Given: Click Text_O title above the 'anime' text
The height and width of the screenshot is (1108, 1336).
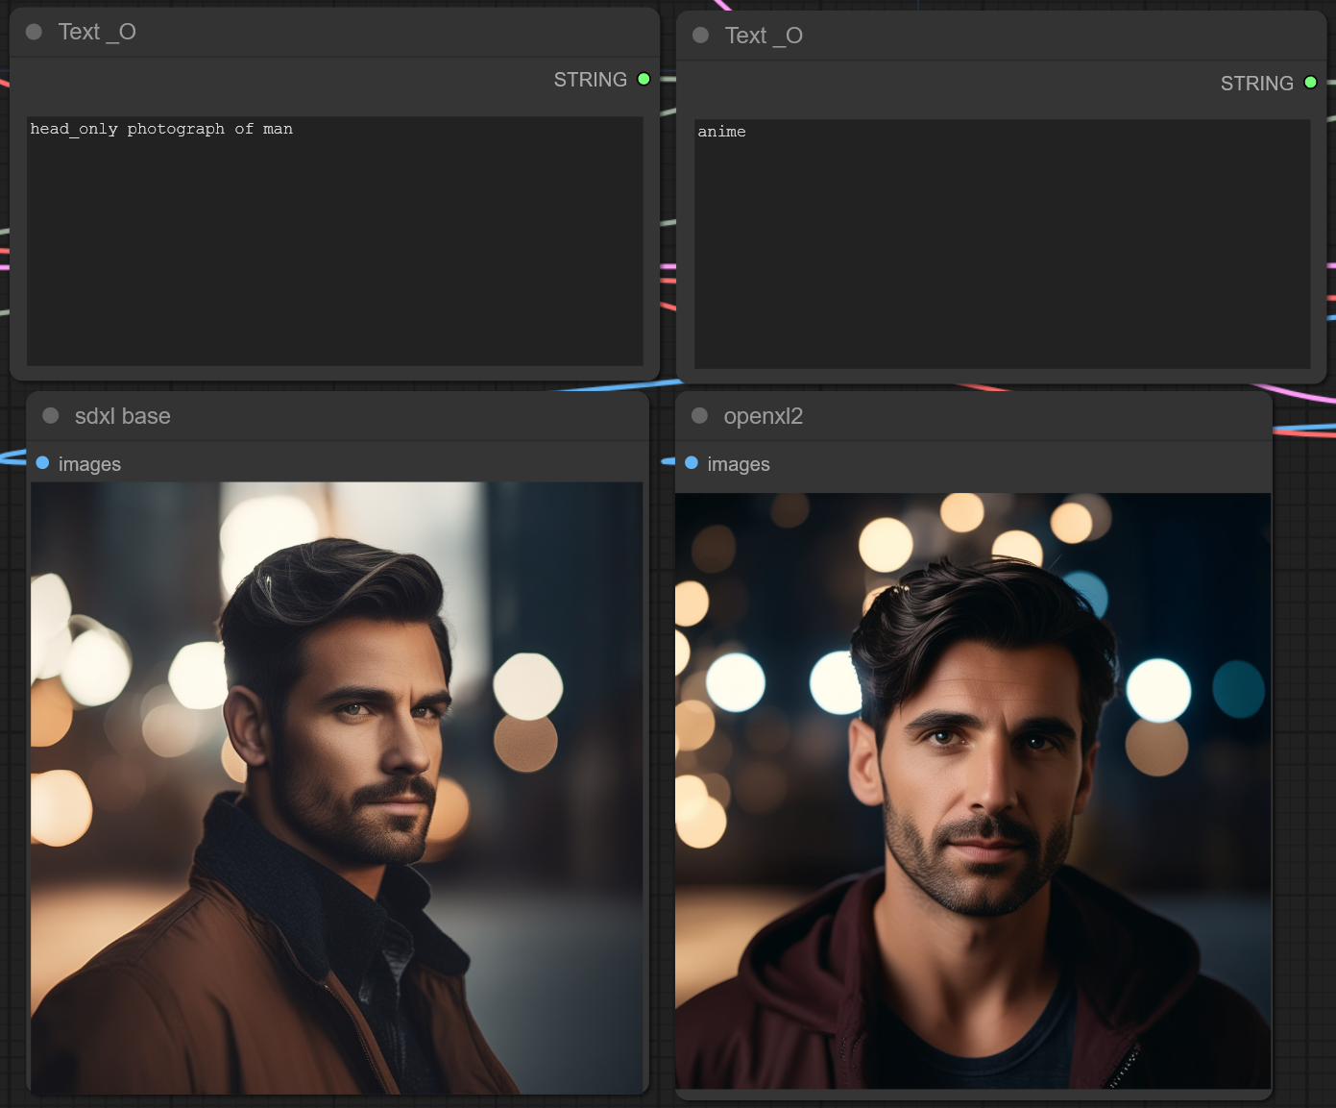Looking at the screenshot, I should pos(764,36).
